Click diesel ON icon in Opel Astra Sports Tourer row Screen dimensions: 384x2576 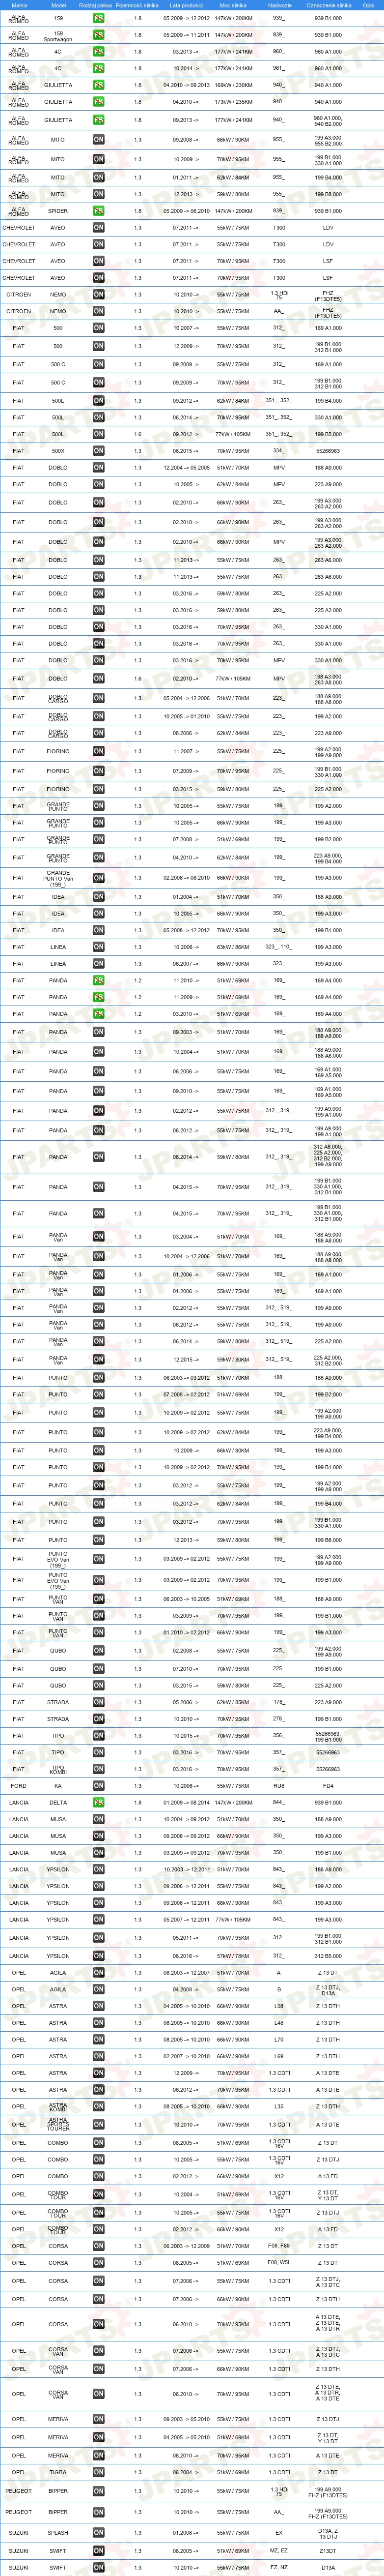98,2125
